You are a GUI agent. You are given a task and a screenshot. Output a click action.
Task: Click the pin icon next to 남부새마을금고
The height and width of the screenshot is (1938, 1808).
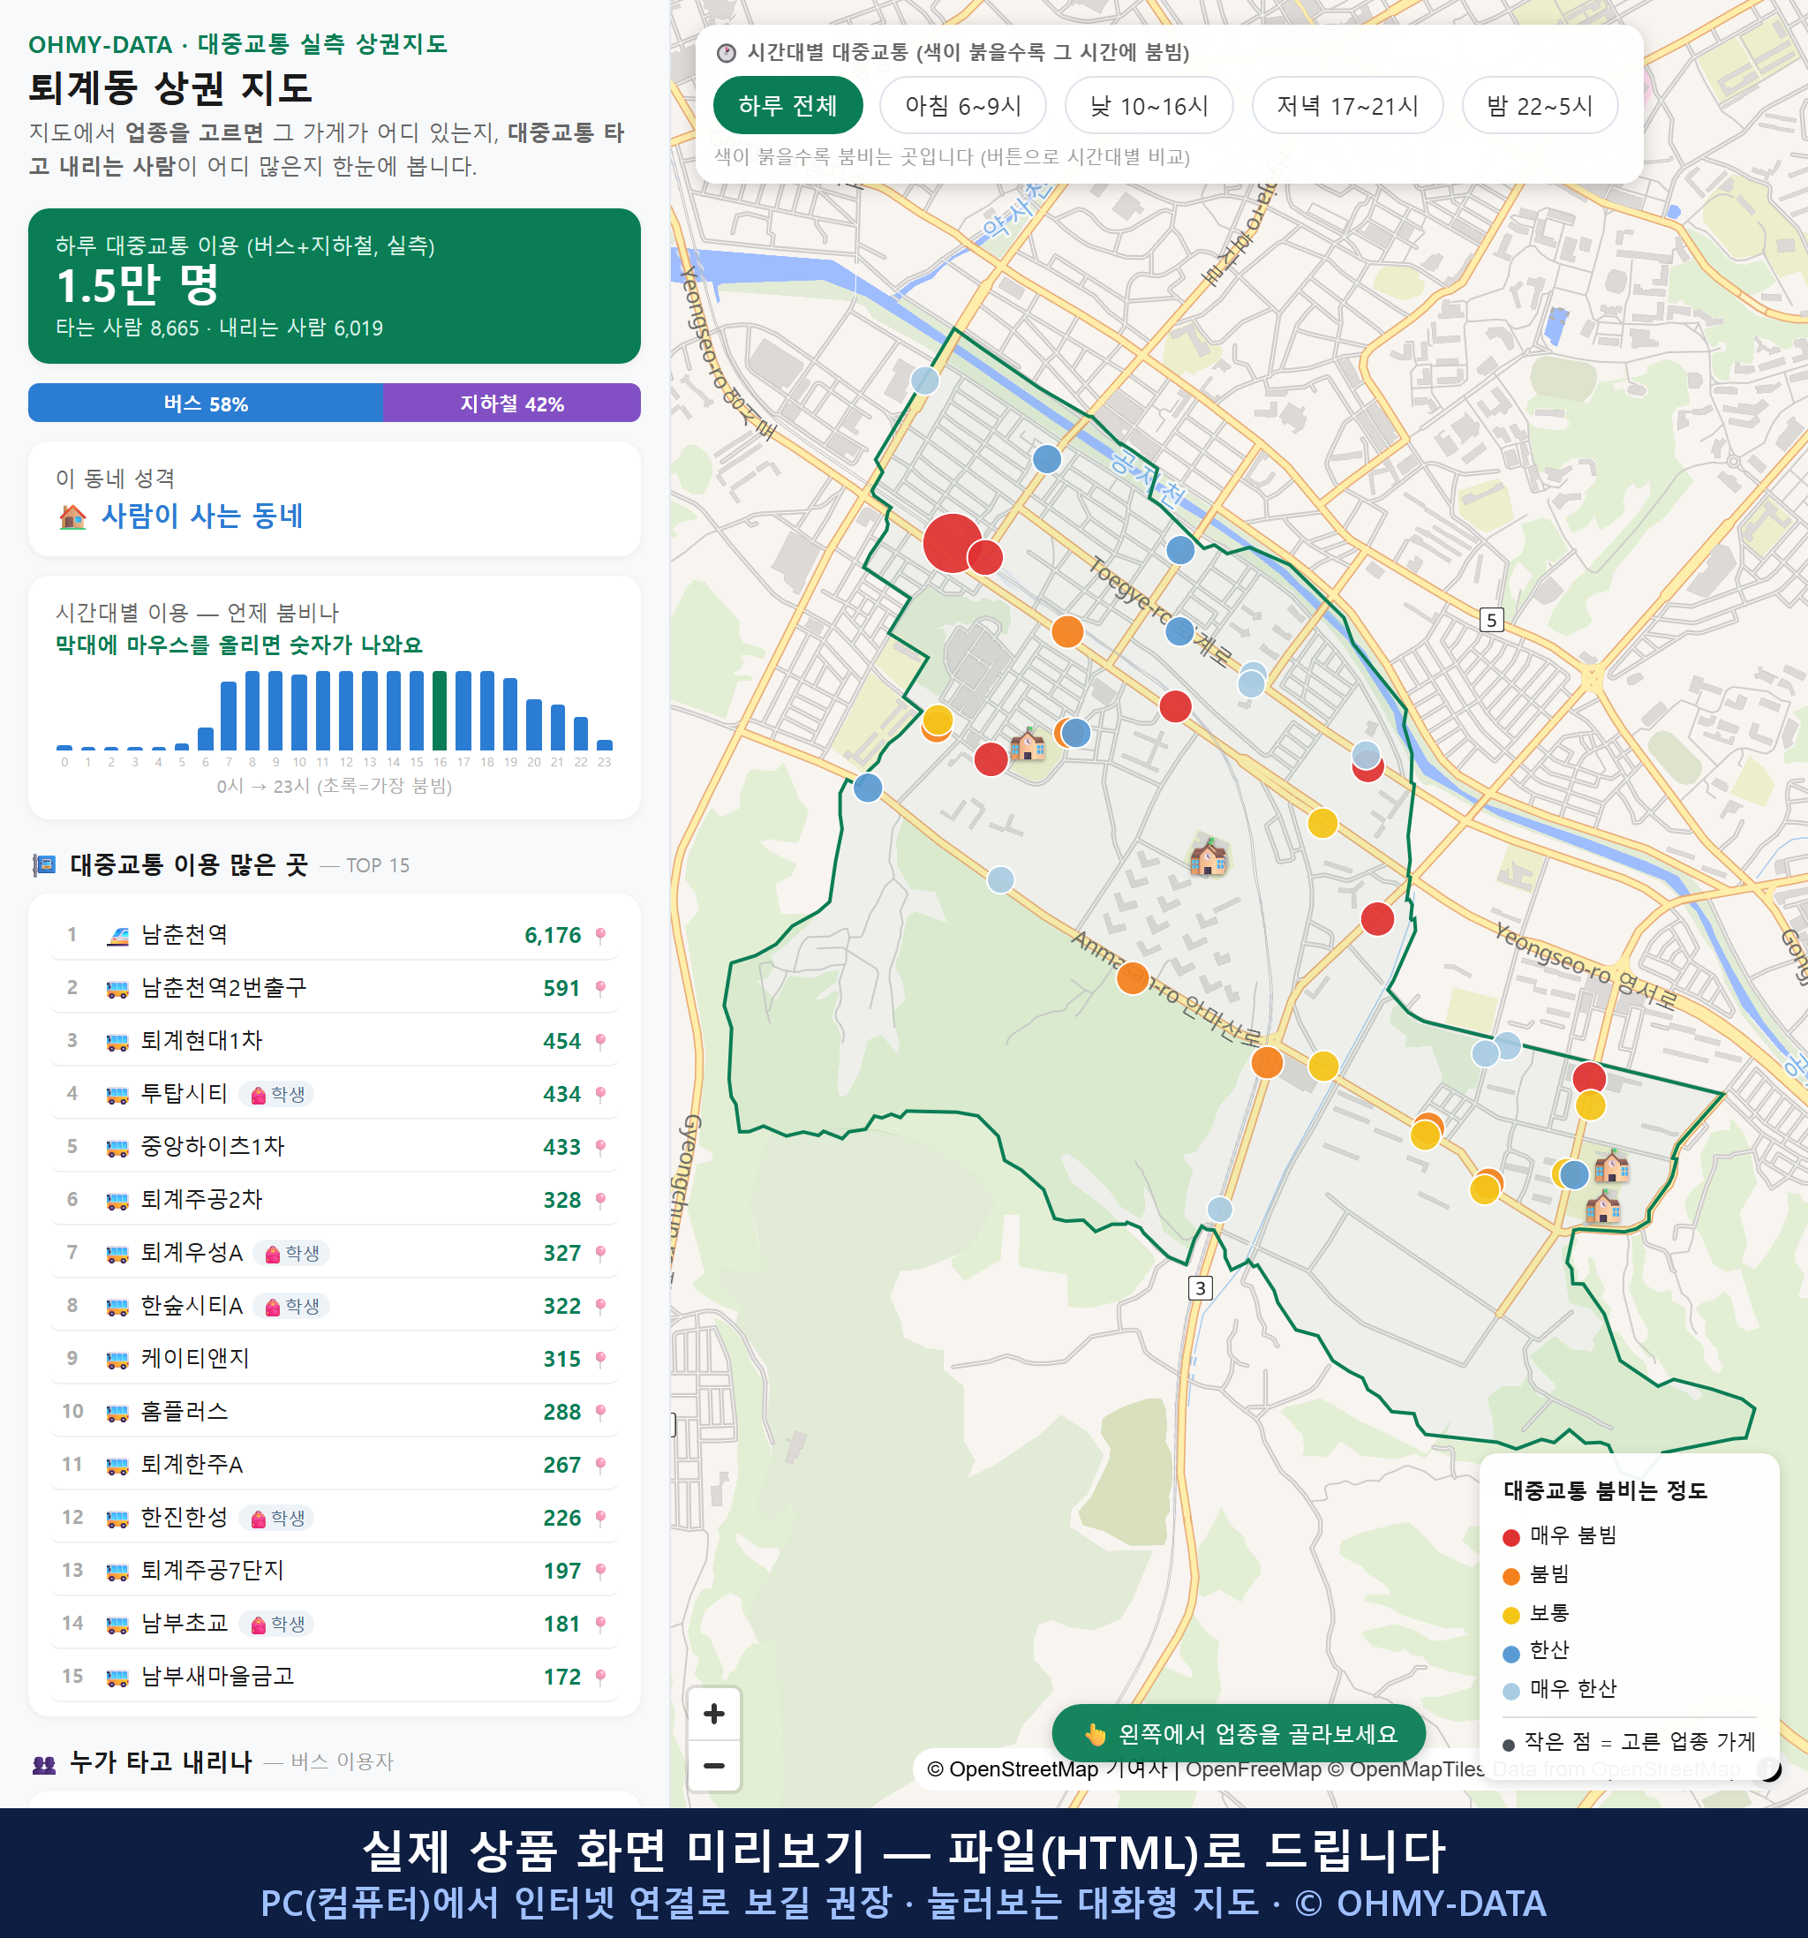click(600, 1677)
